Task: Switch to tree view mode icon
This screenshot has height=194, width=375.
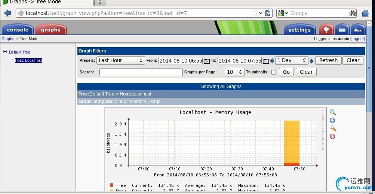Action: 326,30
